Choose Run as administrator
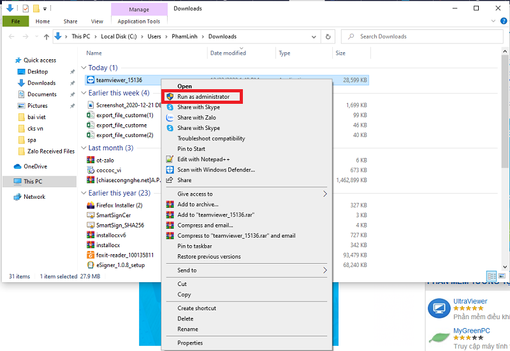Screen dimensions: 510x351 tap(203, 97)
